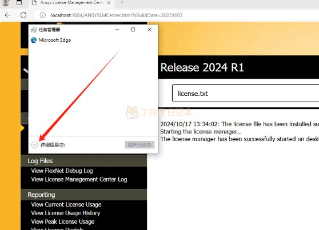
Task: Click 'Starting the license manager...' log line
Action: [201, 132]
